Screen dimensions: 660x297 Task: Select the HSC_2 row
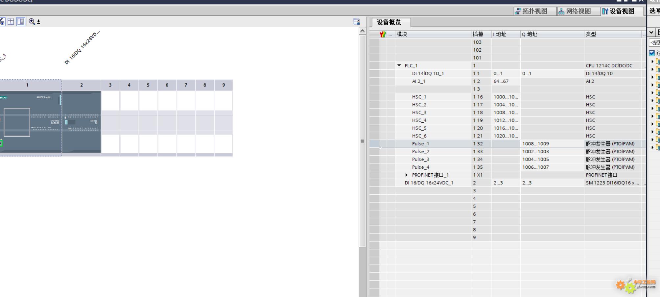pyautogui.click(x=507, y=105)
